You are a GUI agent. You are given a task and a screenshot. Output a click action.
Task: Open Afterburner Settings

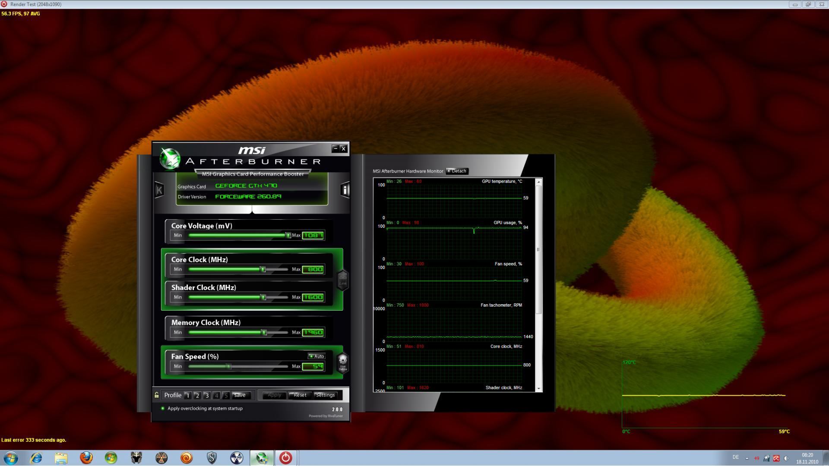tap(325, 395)
